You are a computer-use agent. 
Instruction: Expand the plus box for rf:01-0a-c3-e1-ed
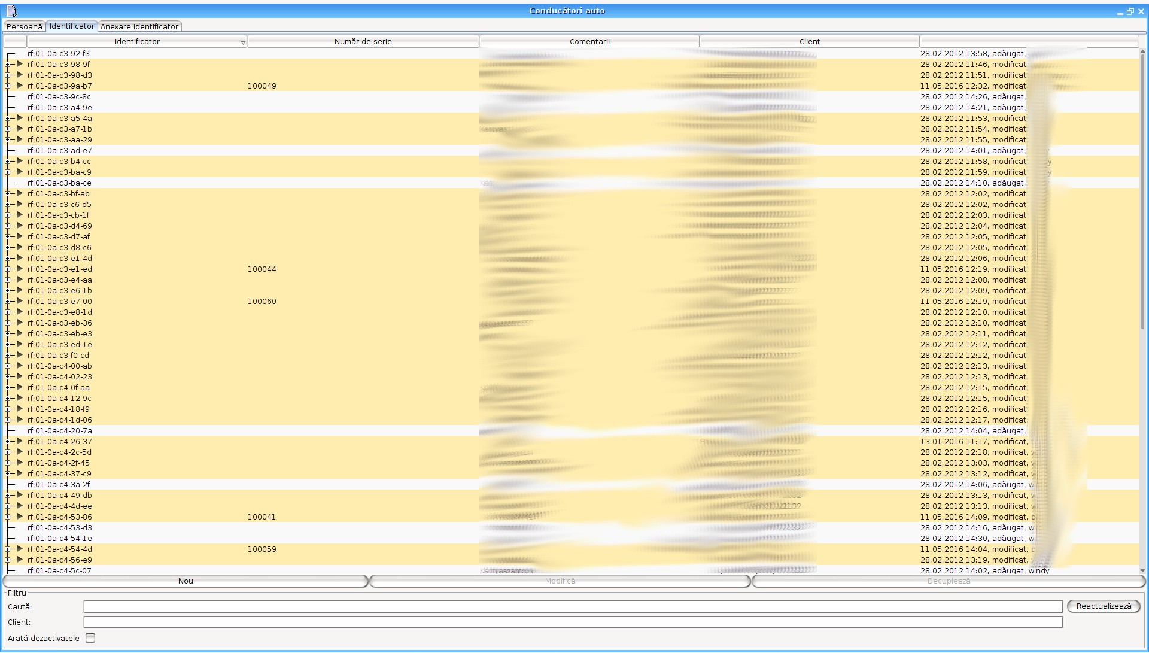tap(8, 269)
